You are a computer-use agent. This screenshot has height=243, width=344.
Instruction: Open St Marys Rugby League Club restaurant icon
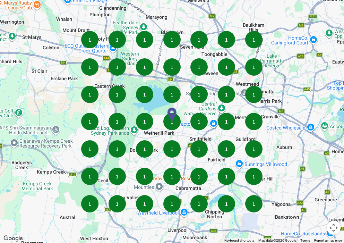[37, 5]
